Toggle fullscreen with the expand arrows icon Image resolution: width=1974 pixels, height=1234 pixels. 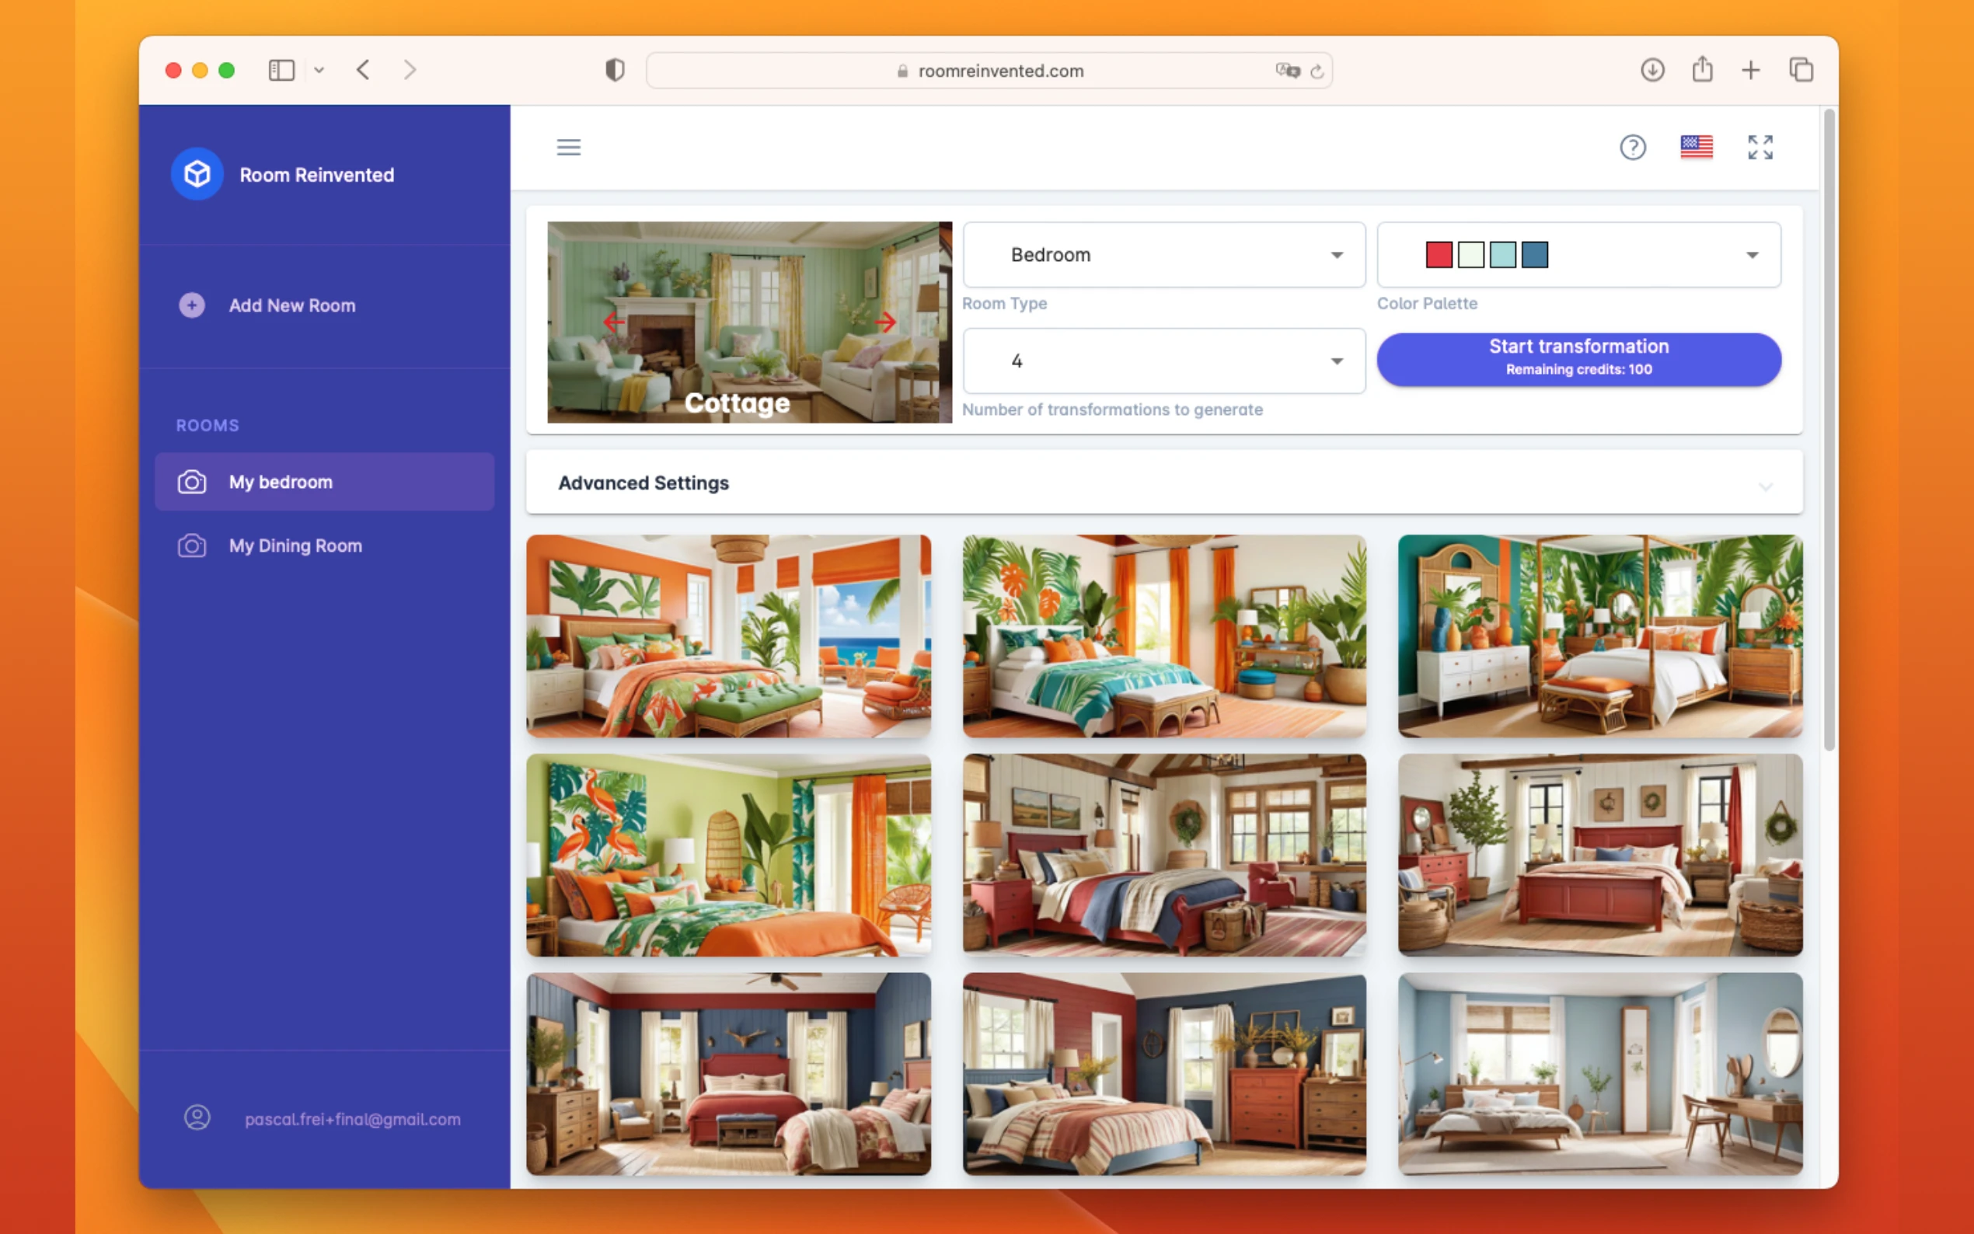click(1760, 147)
